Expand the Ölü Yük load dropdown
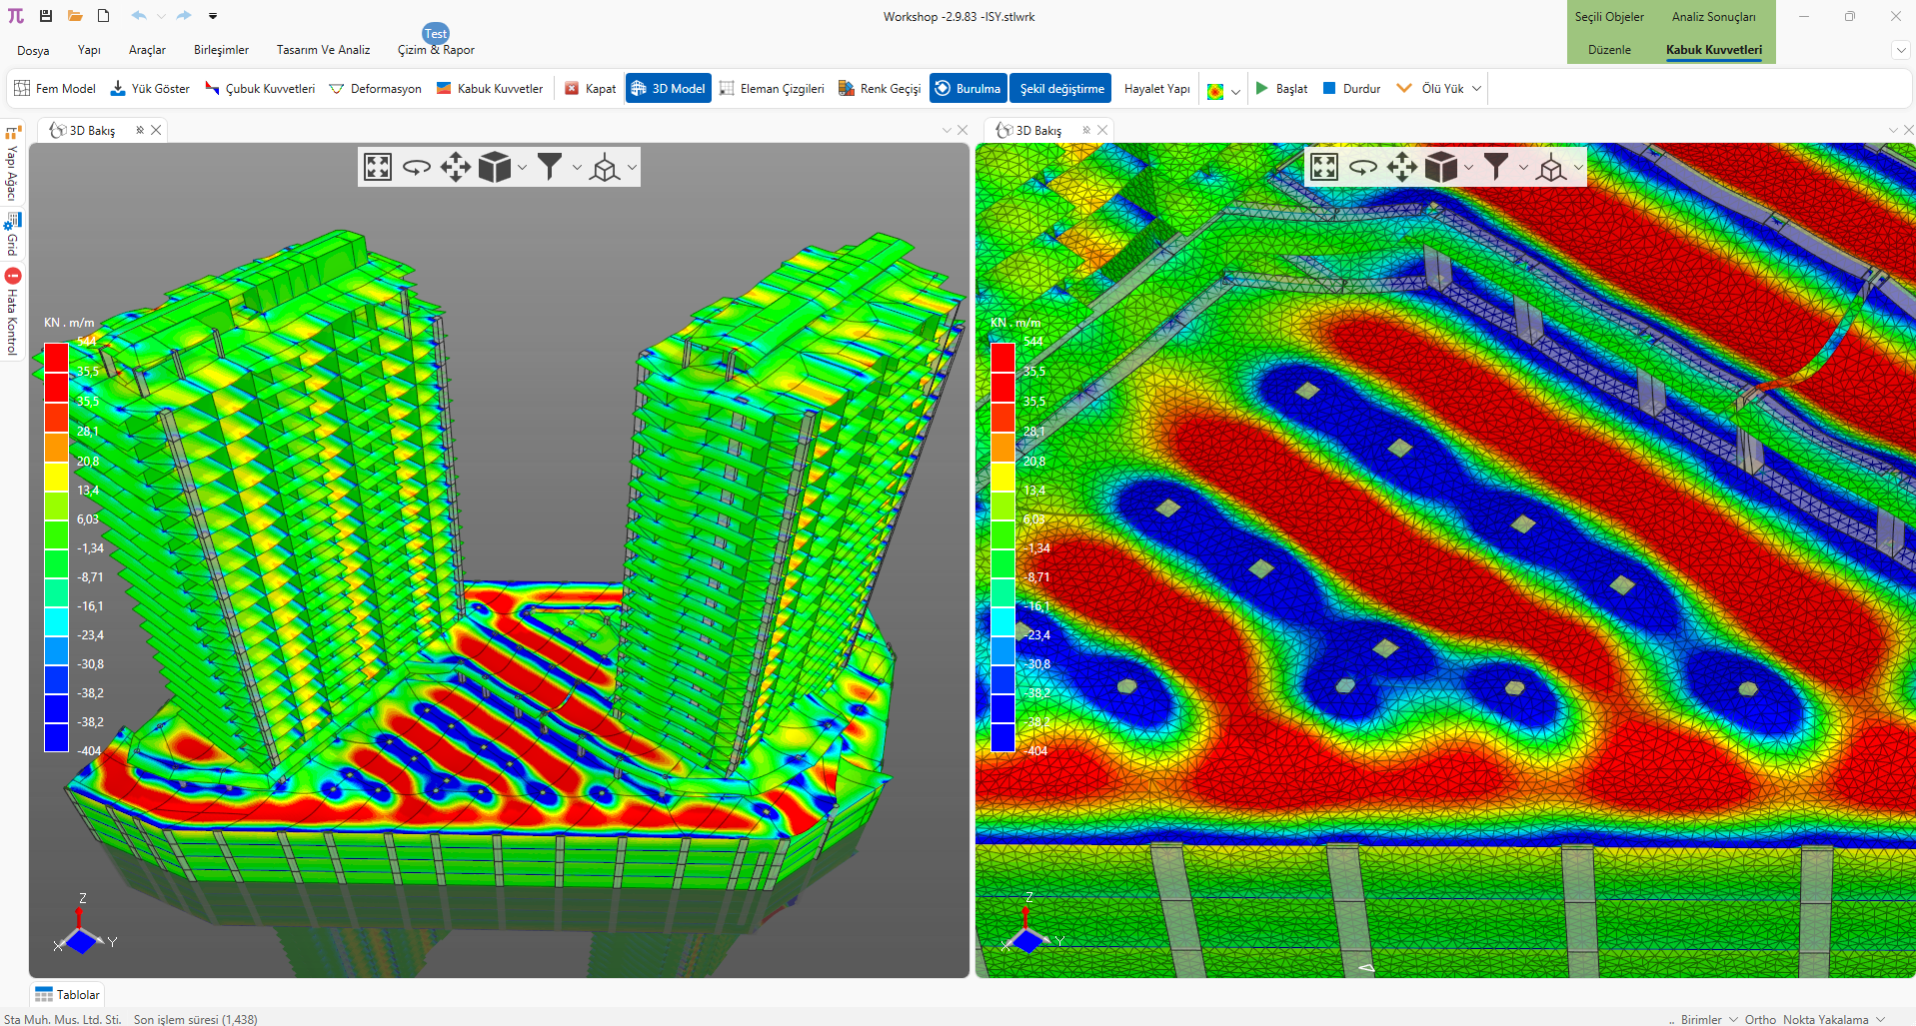Image resolution: width=1916 pixels, height=1026 pixels. click(1476, 89)
